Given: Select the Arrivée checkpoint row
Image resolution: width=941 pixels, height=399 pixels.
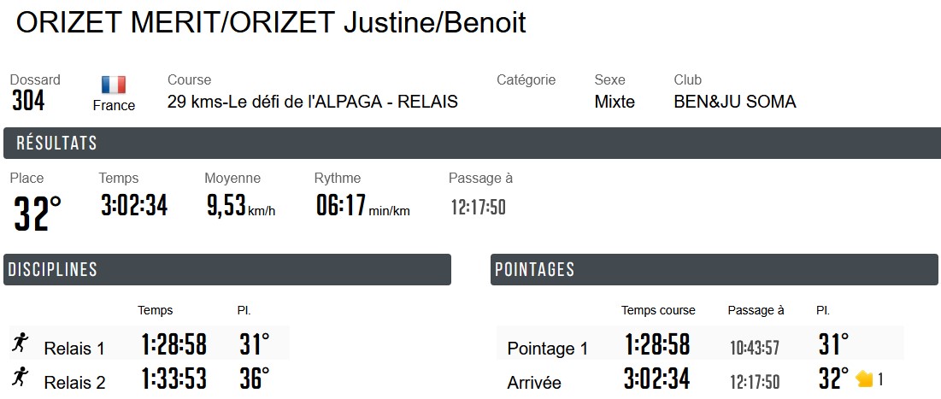Looking at the screenshot, I should pos(534,382).
